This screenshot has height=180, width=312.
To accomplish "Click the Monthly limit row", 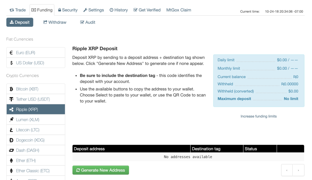I will pyautogui.click(x=258, y=68).
